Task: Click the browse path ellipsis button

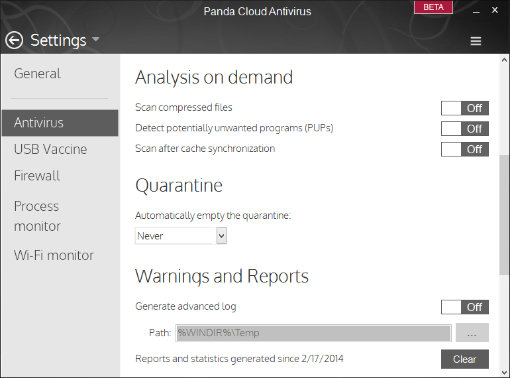Action: [x=472, y=333]
